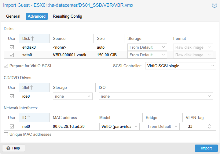Uncheck Use for efidisk0
Image resolution: width=220 pixels, height=154 pixels.
point(12,47)
